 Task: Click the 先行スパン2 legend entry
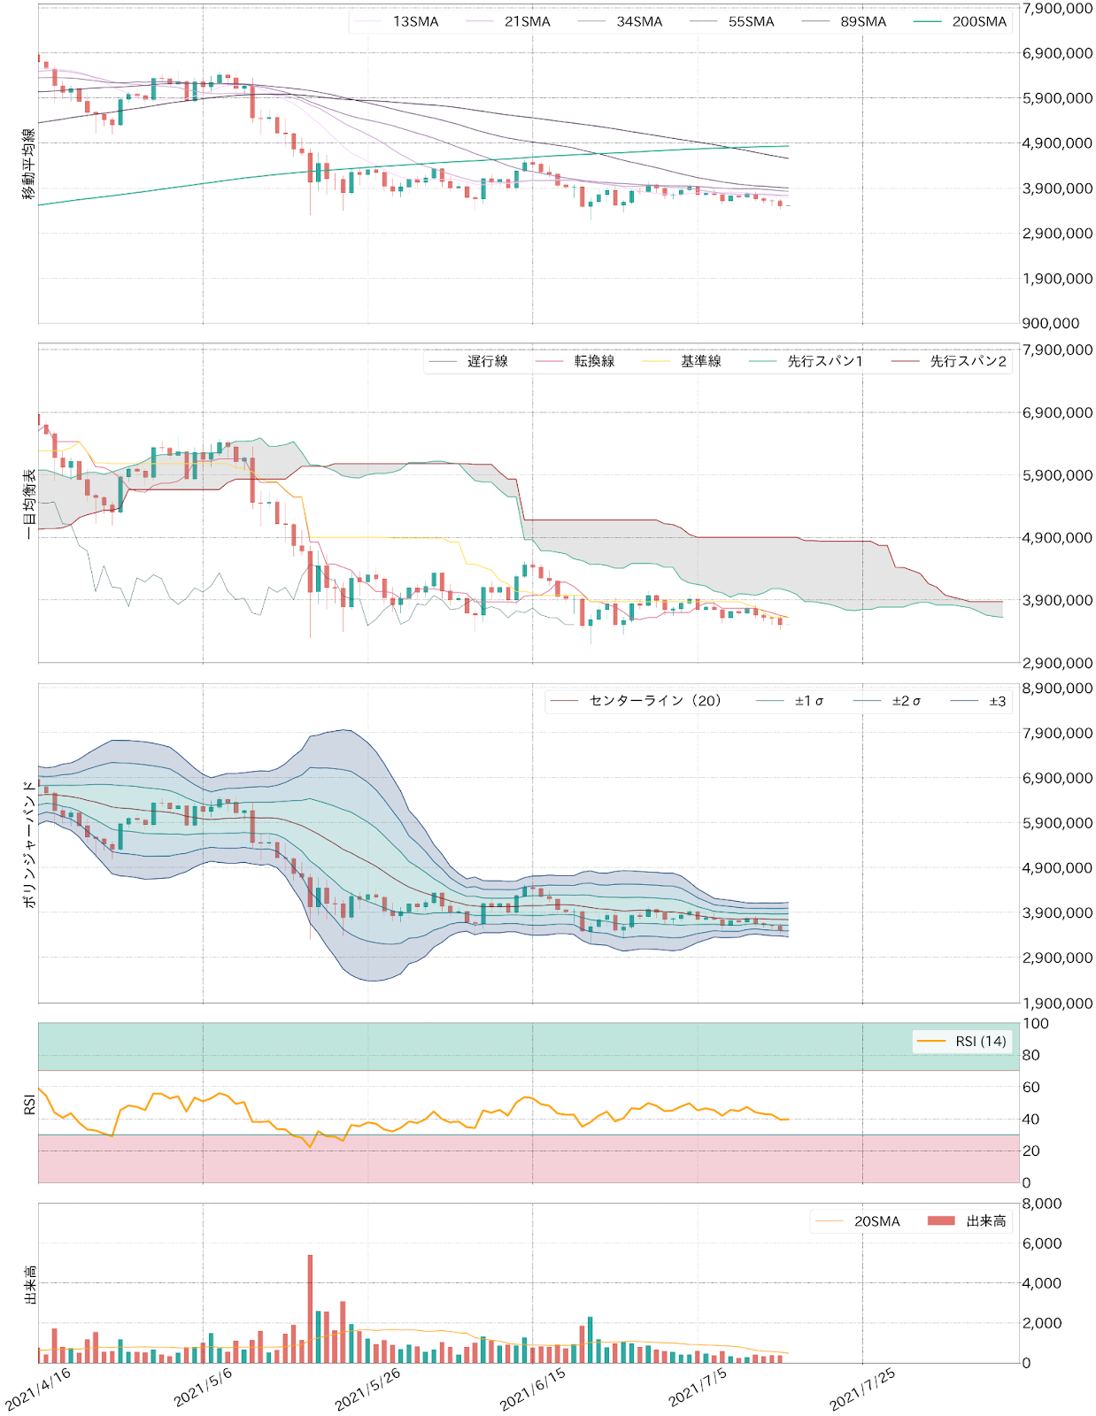coord(968,361)
